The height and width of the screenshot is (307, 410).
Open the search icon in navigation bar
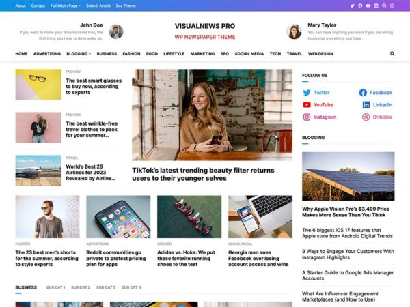(x=392, y=53)
